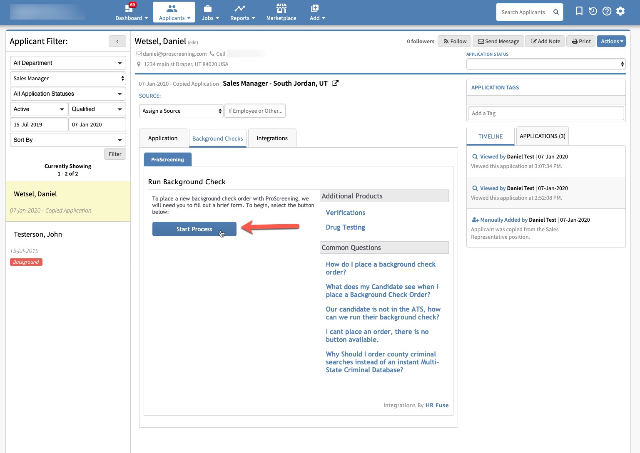
Task: Open the Application Status dropdown
Action: pos(545,64)
